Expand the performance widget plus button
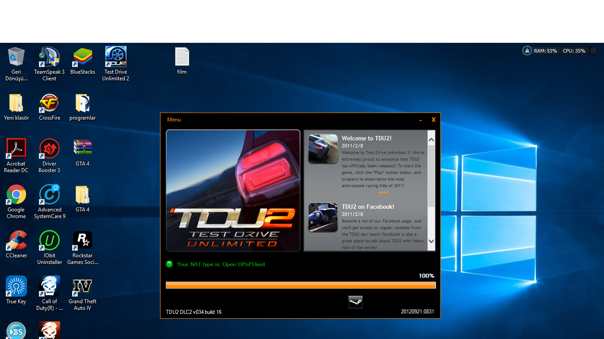The height and width of the screenshot is (339, 604). click(594, 51)
